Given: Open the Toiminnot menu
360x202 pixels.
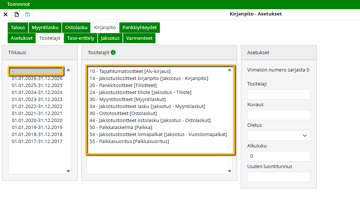Looking at the screenshot, I should pos(18,4).
